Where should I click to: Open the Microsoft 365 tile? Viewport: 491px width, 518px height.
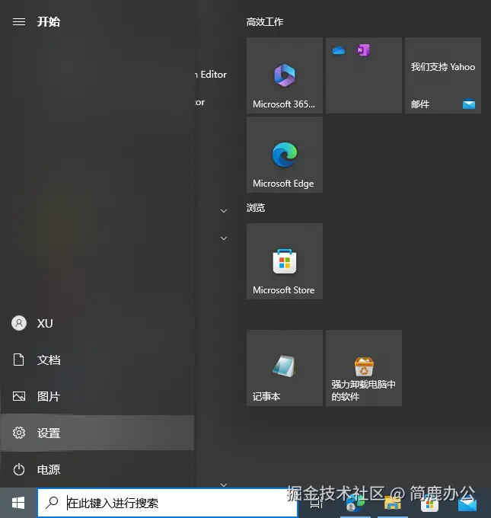[x=284, y=75]
